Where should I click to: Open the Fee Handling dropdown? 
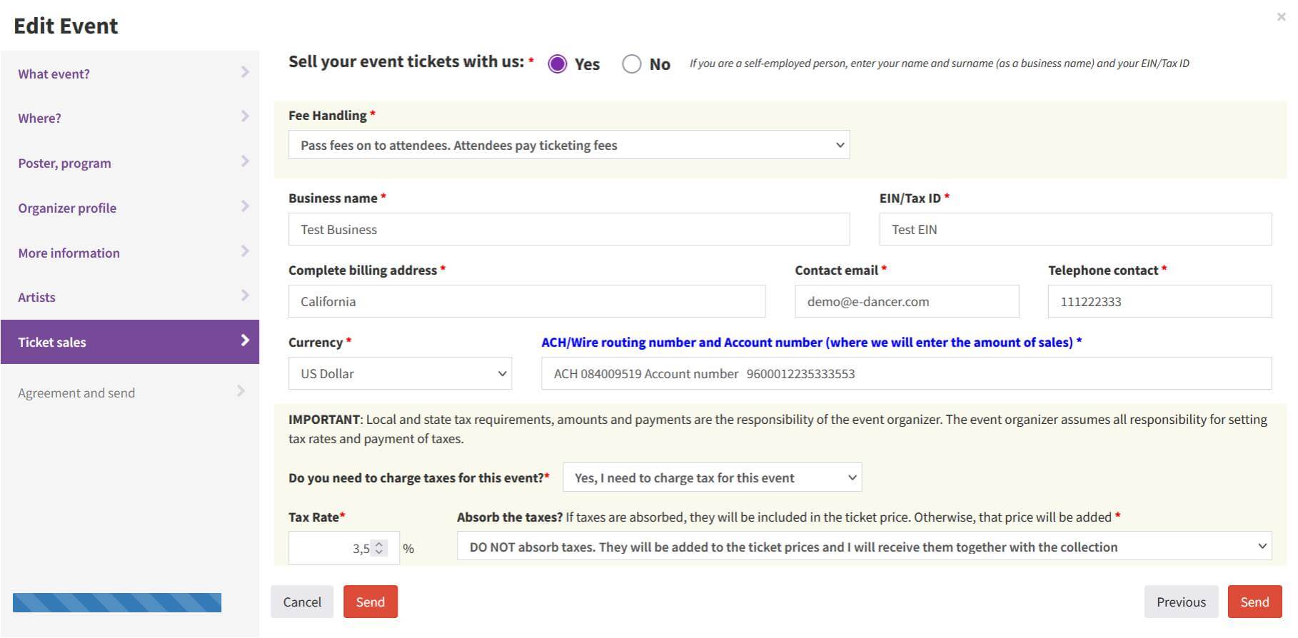569,145
